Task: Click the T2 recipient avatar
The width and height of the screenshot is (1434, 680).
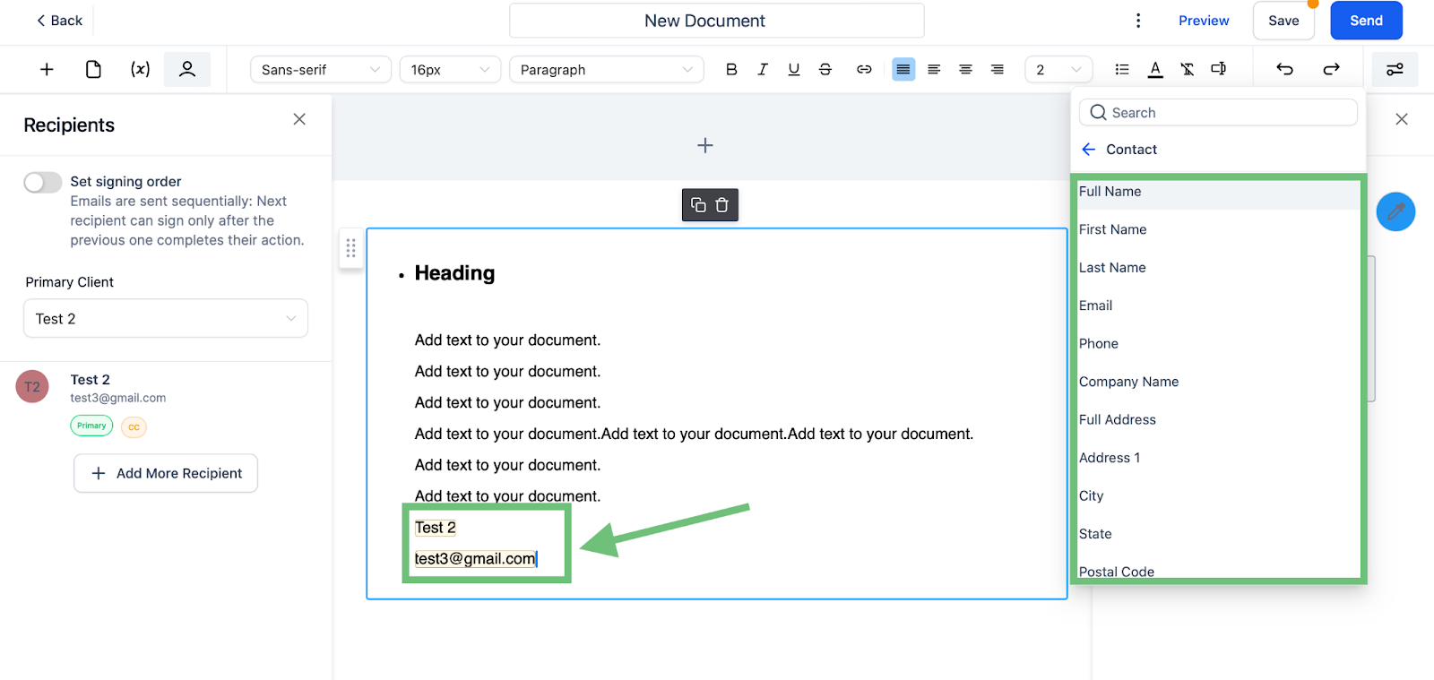Action: 32,387
